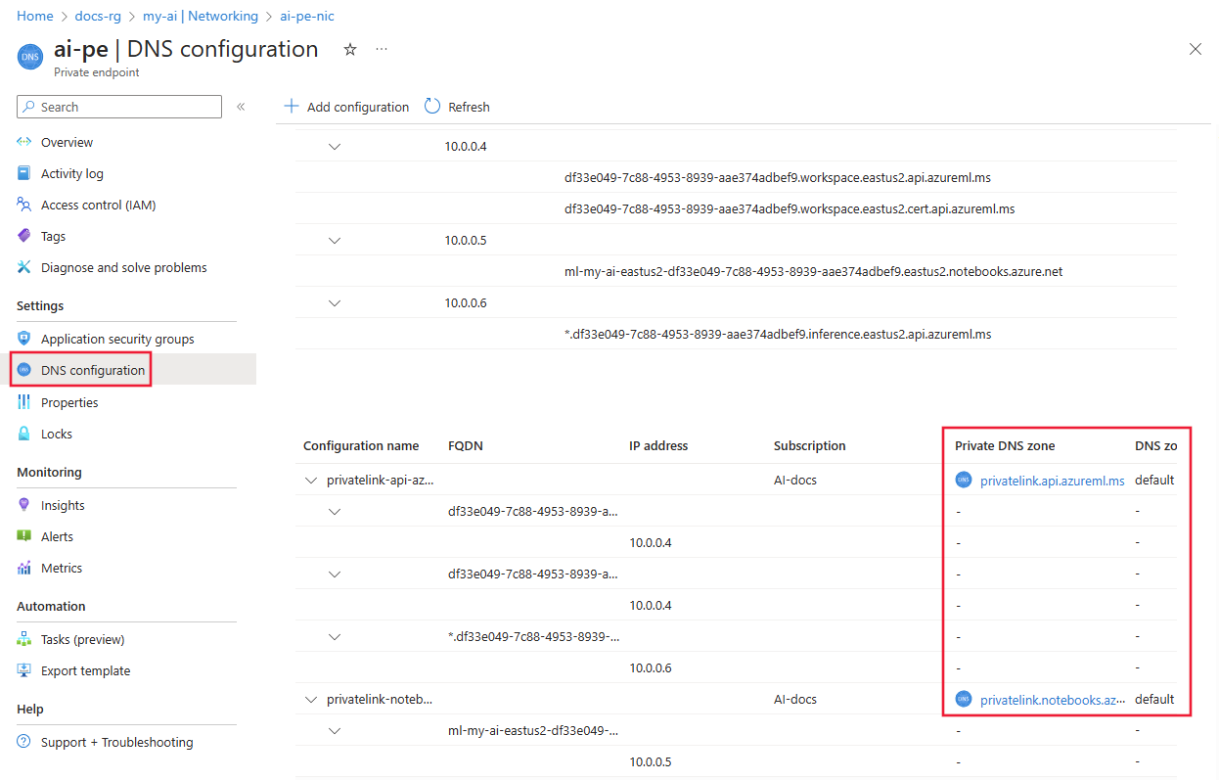Click the Export template icon
The width and height of the screenshot is (1219, 781).
click(x=24, y=670)
